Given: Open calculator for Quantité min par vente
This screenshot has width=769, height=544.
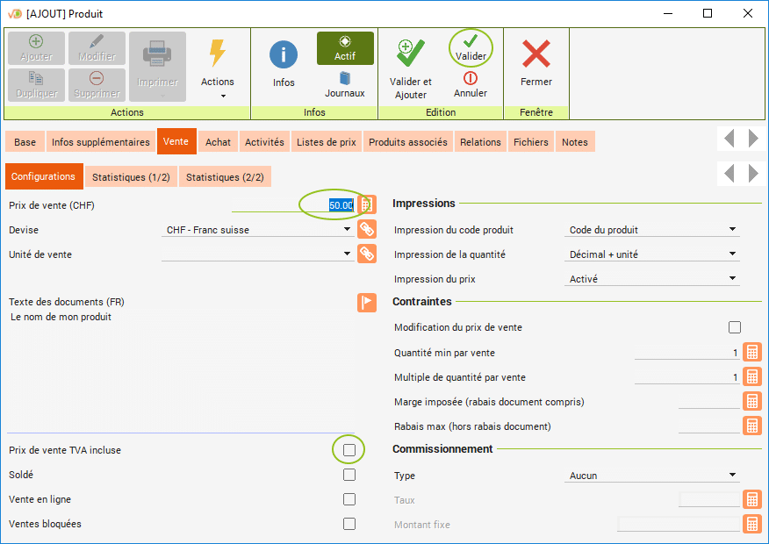Looking at the screenshot, I should click(751, 353).
